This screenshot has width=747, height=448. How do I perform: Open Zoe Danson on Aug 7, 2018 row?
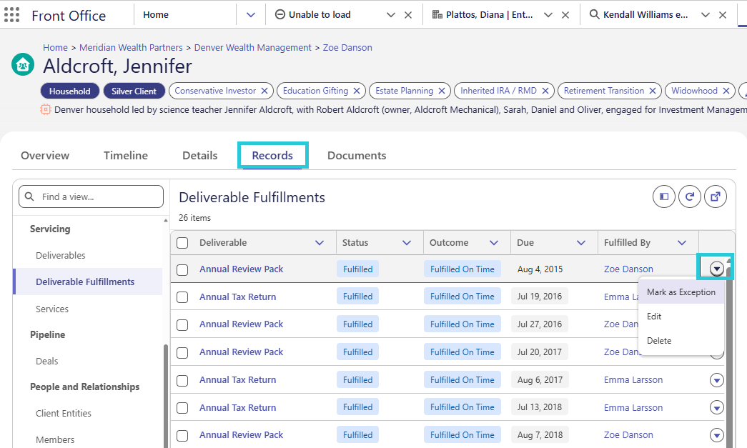click(x=628, y=434)
